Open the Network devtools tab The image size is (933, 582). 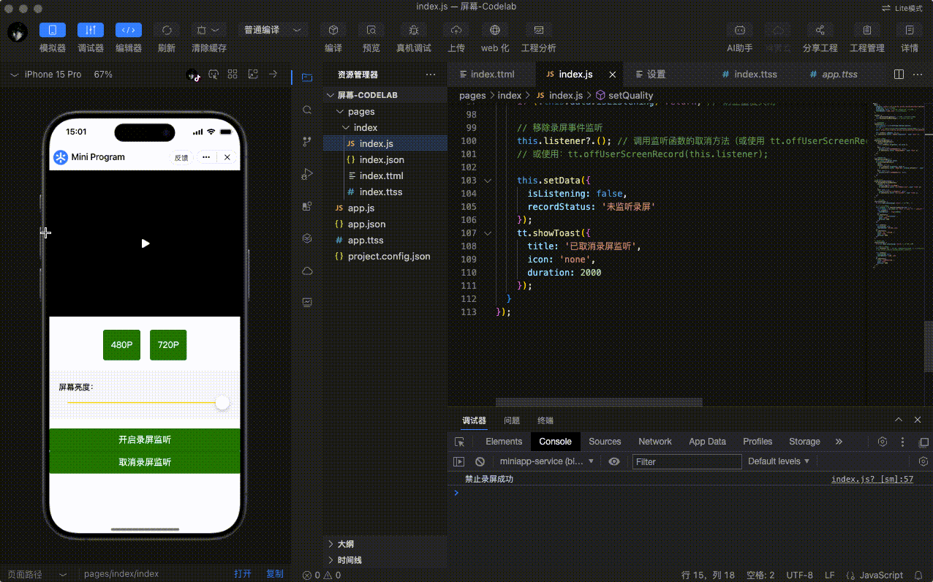coord(655,442)
